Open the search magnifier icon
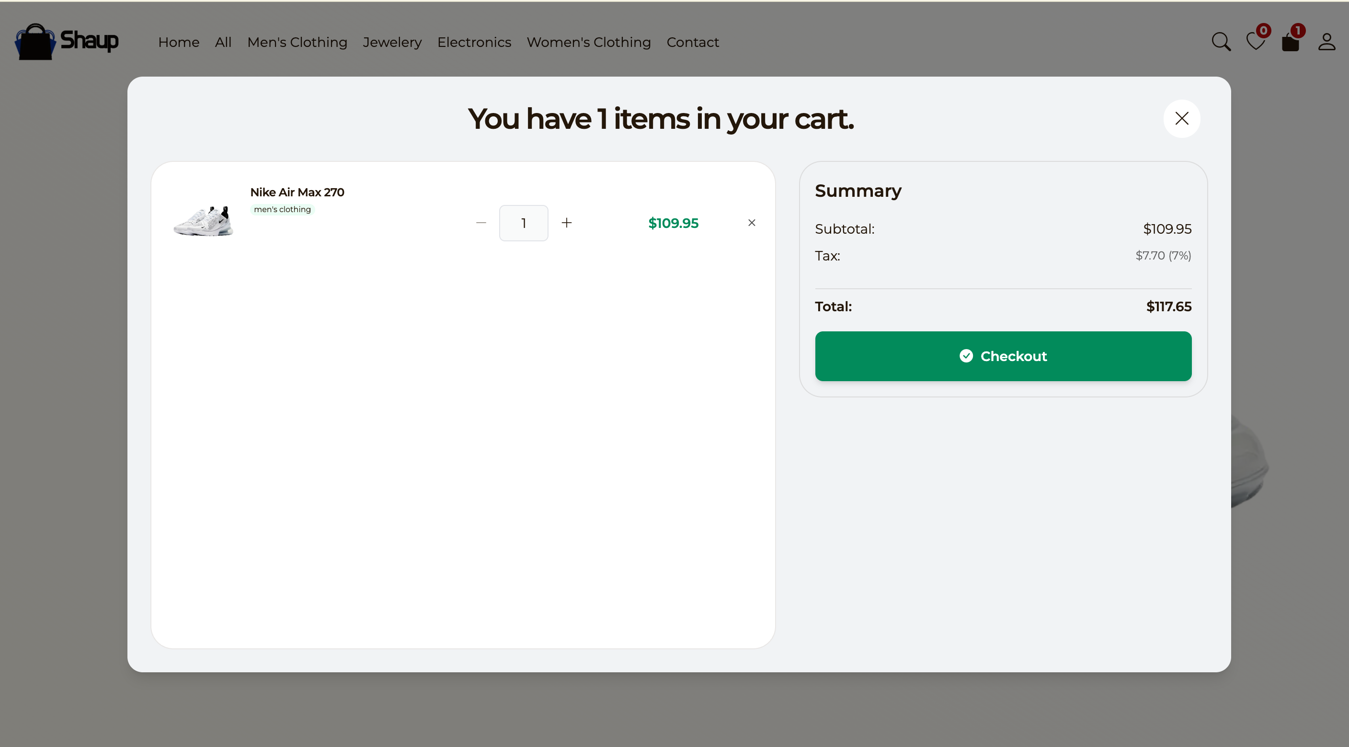1349x747 pixels. tap(1221, 41)
